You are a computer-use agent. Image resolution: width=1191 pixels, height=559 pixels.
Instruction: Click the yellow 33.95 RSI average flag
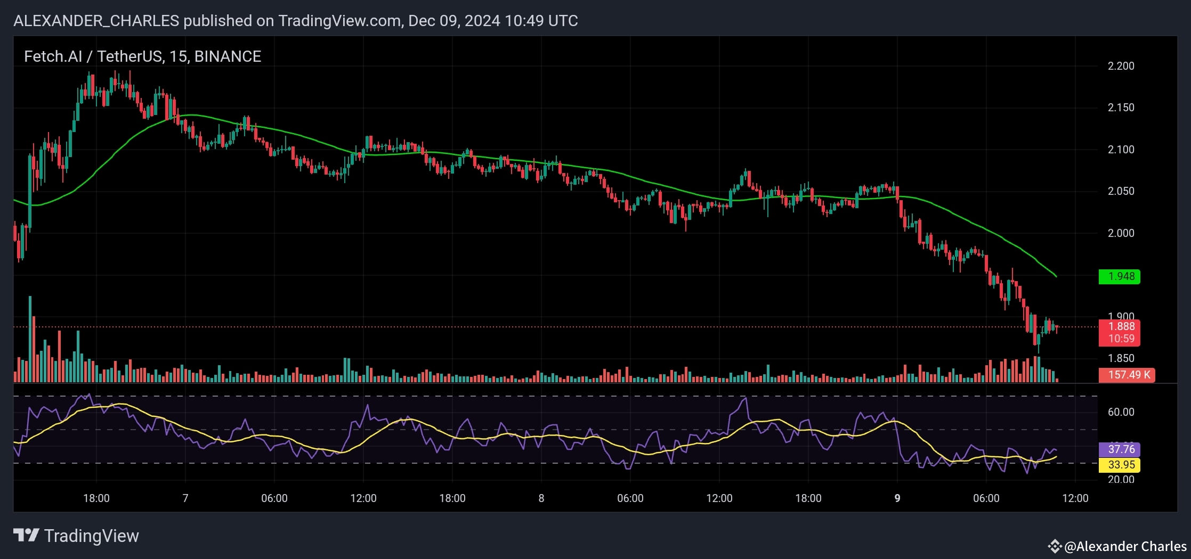[1120, 465]
